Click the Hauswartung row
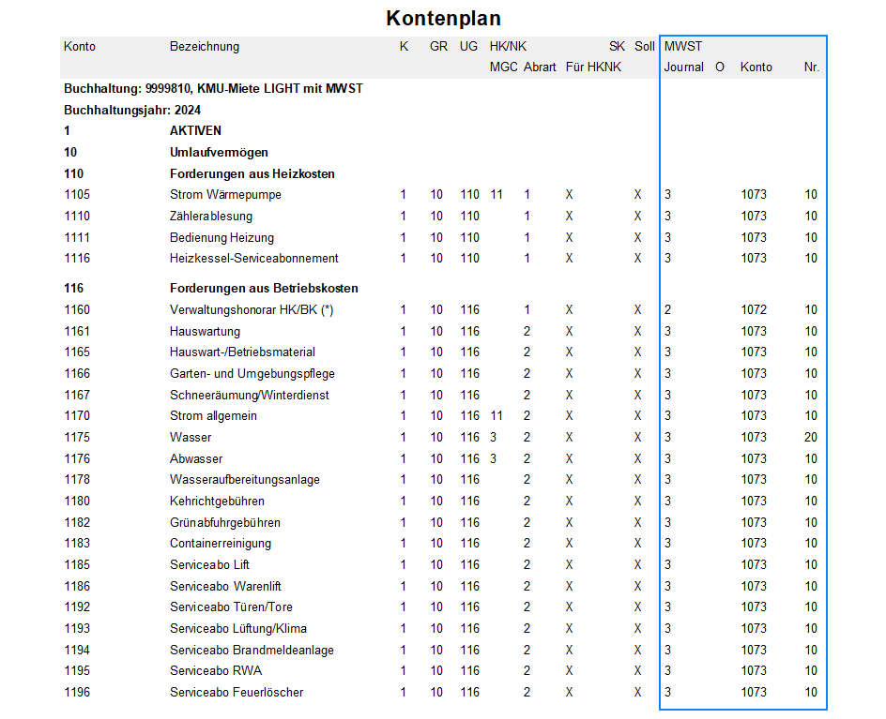 (x=205, y=331)
